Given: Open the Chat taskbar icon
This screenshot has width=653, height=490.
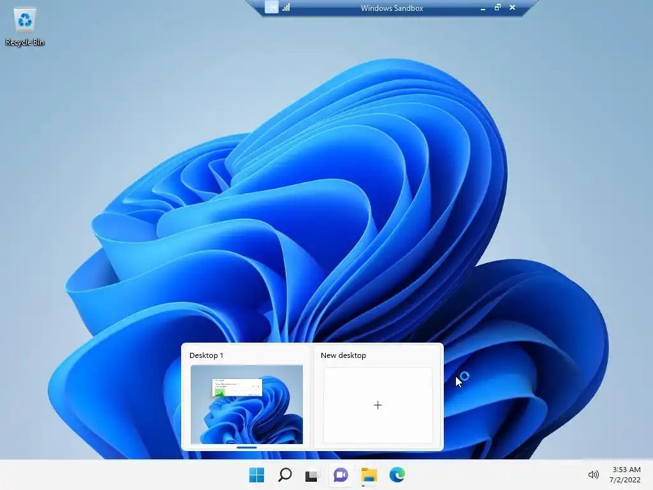Looking at the screenshot, I should (341, 475).
